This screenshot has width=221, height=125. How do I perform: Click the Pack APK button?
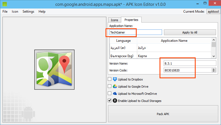click(x=163, y=114)
